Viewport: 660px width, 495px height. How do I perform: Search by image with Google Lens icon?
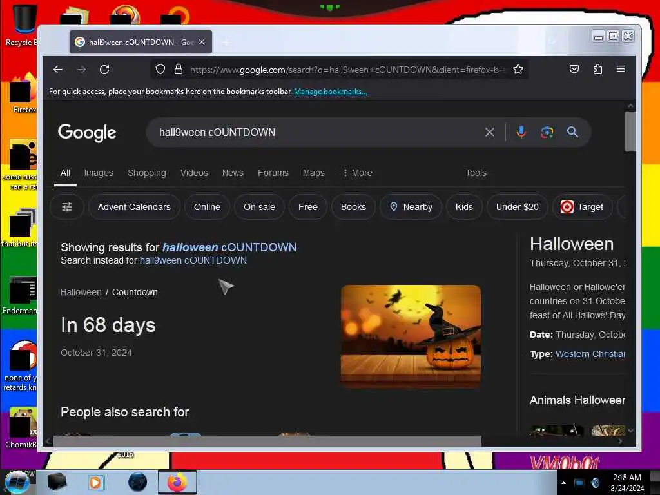[x=547, y=132]
